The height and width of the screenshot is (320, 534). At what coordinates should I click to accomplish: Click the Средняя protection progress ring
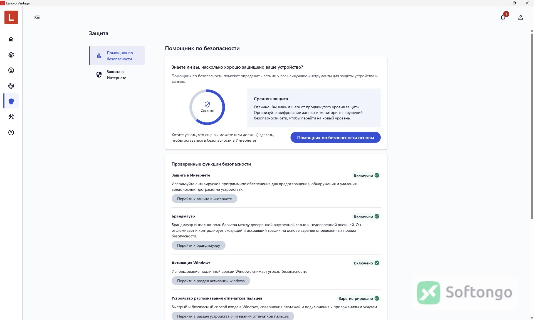click(x=207, y=107)
